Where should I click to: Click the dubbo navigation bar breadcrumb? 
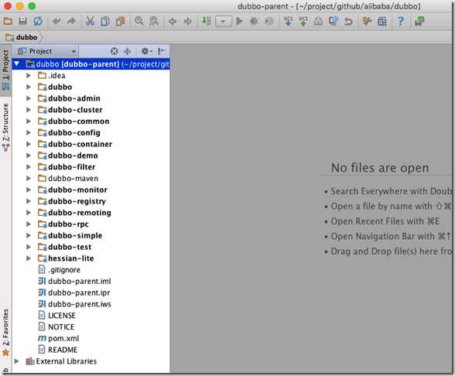point(22,37)
